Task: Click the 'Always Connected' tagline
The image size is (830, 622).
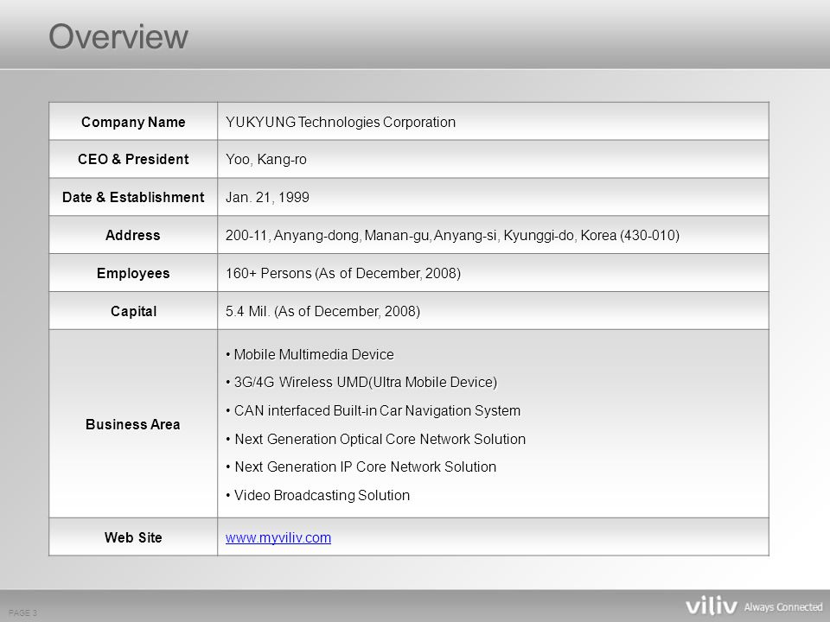Action: 783,607
